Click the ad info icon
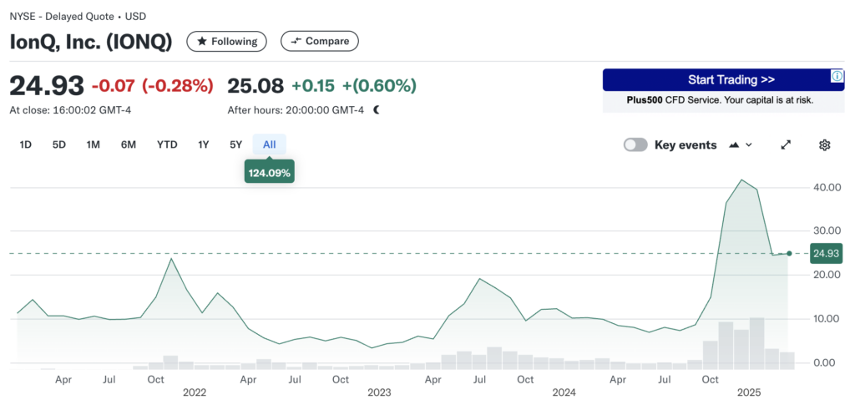 837,77
